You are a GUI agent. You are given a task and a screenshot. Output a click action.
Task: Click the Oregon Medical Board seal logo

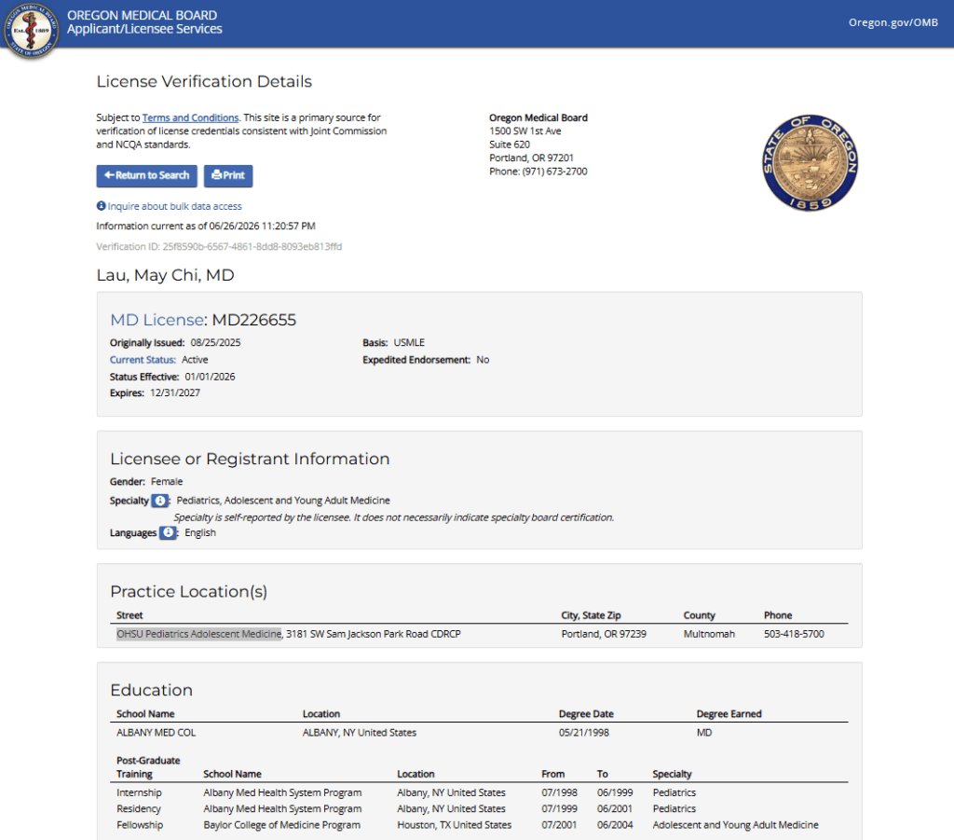click(x=31, y=30)
